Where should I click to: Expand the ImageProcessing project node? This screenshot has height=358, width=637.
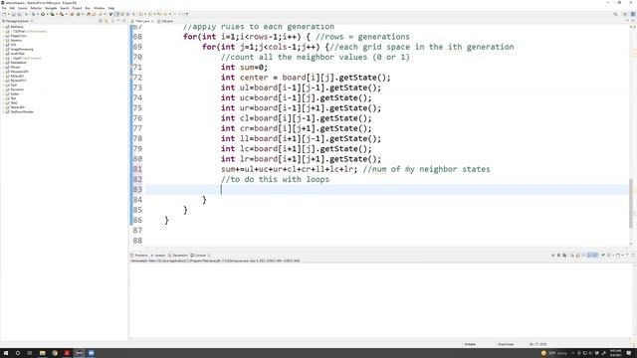click(x=3, y=49)
